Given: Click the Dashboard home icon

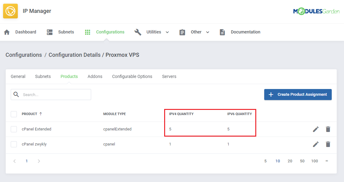Looking at the screenshot, I should pos(7,32).
